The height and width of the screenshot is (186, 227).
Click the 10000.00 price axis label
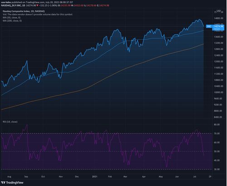tap(218, 92)
